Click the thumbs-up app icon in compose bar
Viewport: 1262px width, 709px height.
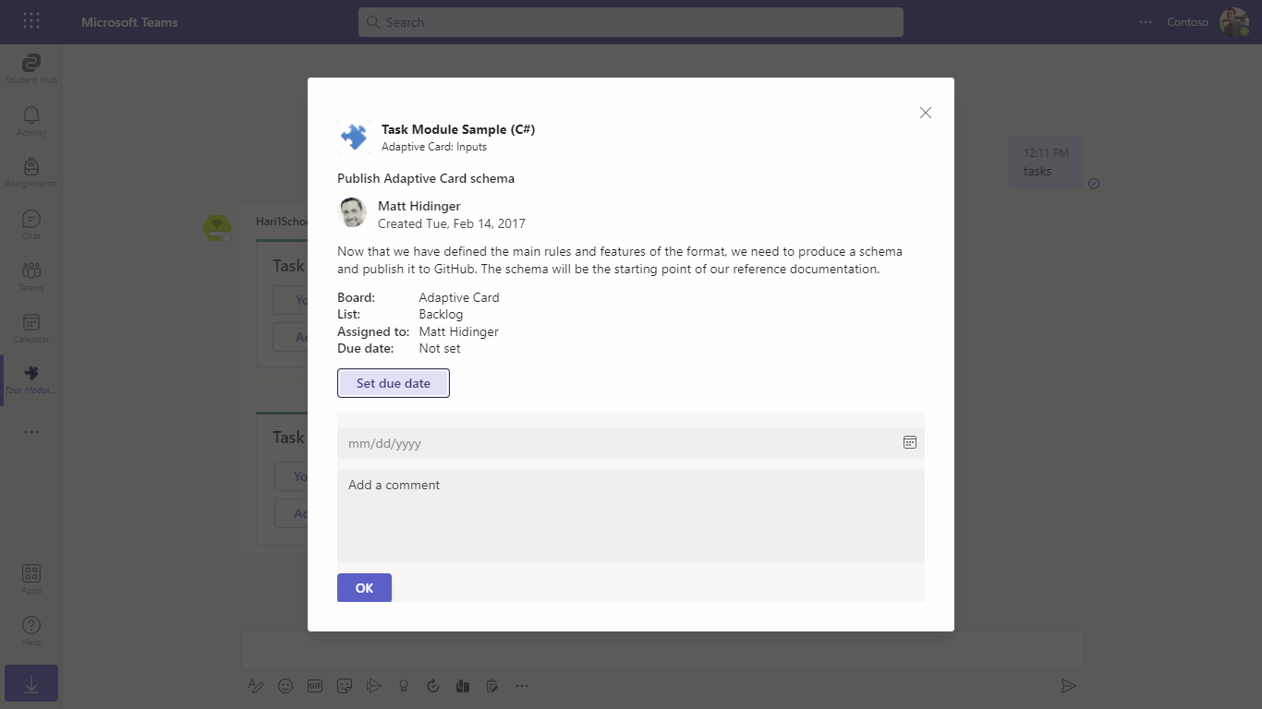(x=462, y=686)
